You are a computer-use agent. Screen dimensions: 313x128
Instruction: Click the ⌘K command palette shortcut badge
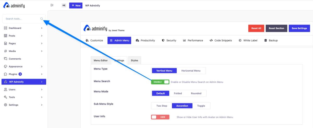(64, 5)
